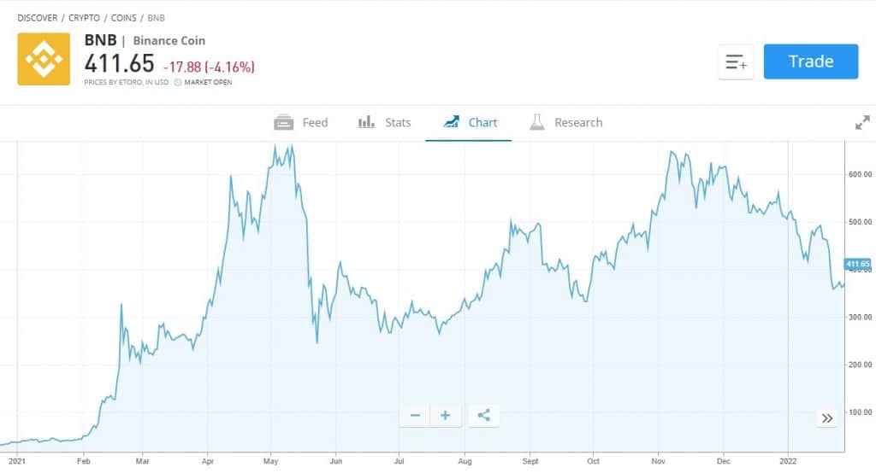Select the Chart tab
Screen dimensions: 876x473
click(470, 122)
